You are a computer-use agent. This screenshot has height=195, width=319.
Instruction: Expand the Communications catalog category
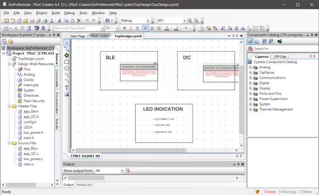(x=250, y=78)
